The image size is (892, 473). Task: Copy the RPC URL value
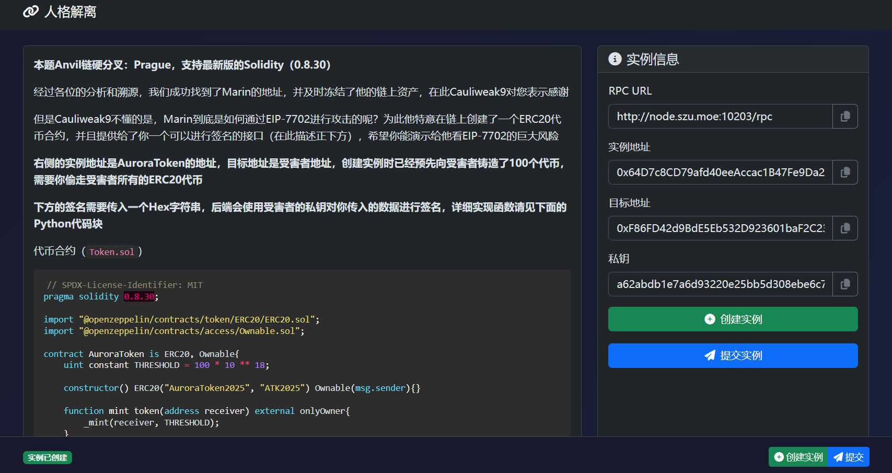(844, 117)
